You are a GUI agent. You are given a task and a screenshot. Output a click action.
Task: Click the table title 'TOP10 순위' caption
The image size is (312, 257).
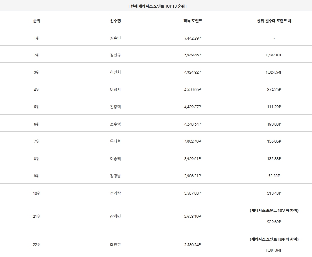pos(157,6)
